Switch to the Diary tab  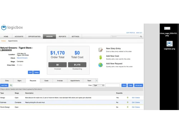[x=7, y=81]
